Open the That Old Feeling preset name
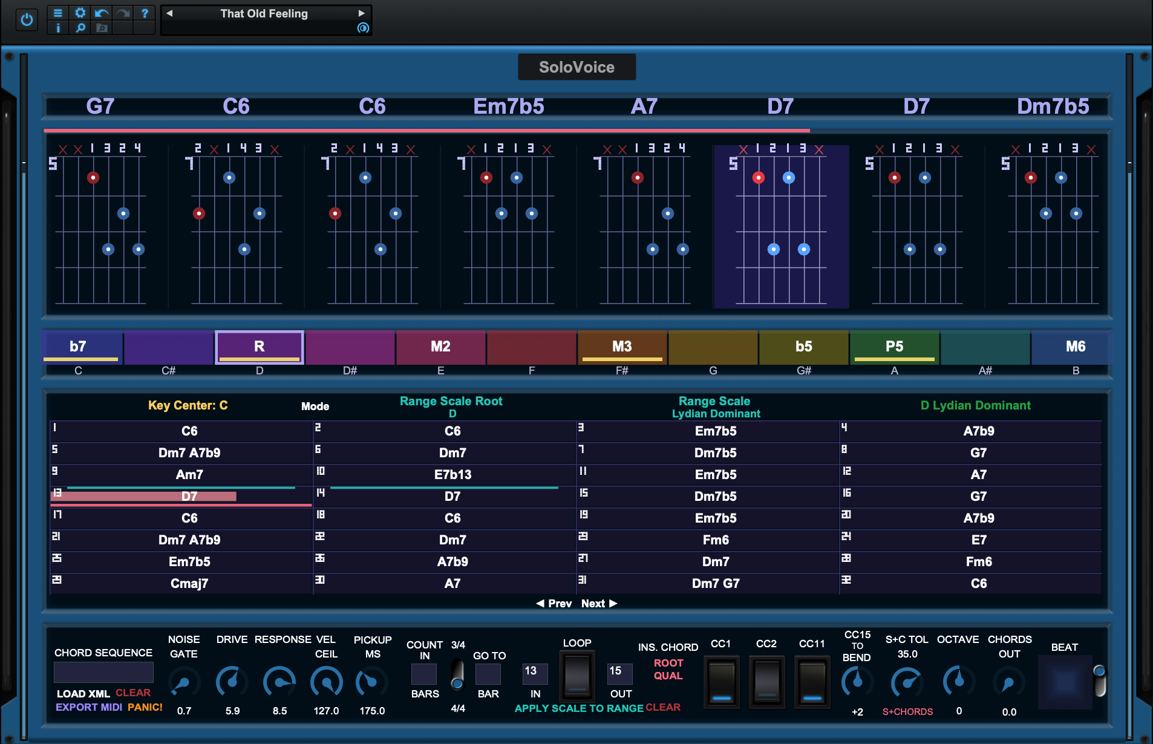 click(264, 13)
